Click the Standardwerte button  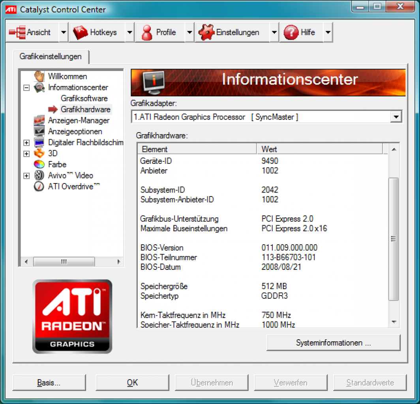point(370,383)
